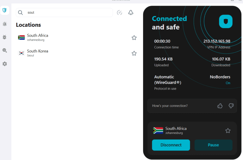This screenshot has width=243, height=160.
Task: Click the notifications bell icon
Action: 131,13
